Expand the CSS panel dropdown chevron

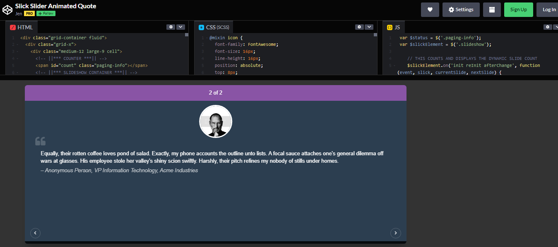(369, 26)
